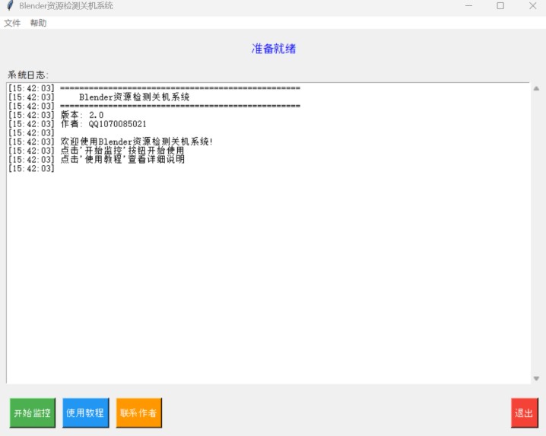Open the 使用教程 tutorial button

coord(86,413)
